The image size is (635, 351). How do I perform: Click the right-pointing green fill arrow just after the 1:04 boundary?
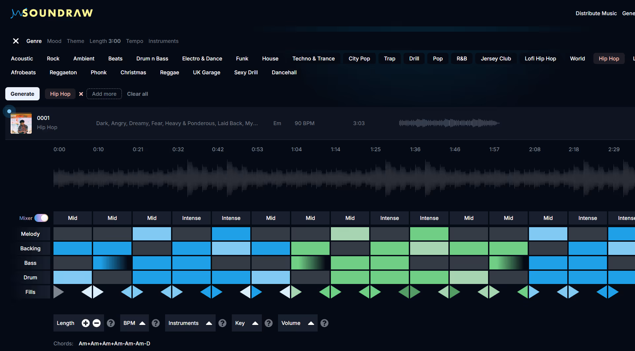[x=296, y=292]
